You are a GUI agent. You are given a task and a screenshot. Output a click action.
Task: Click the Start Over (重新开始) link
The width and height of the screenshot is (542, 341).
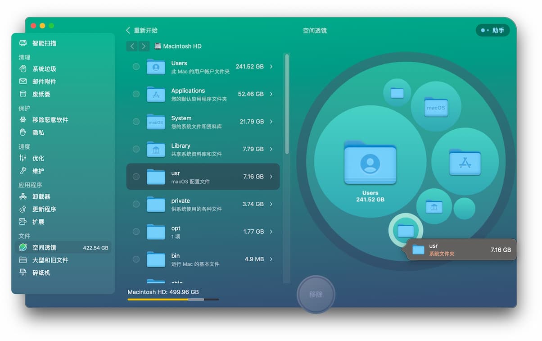tap(142, 30)
